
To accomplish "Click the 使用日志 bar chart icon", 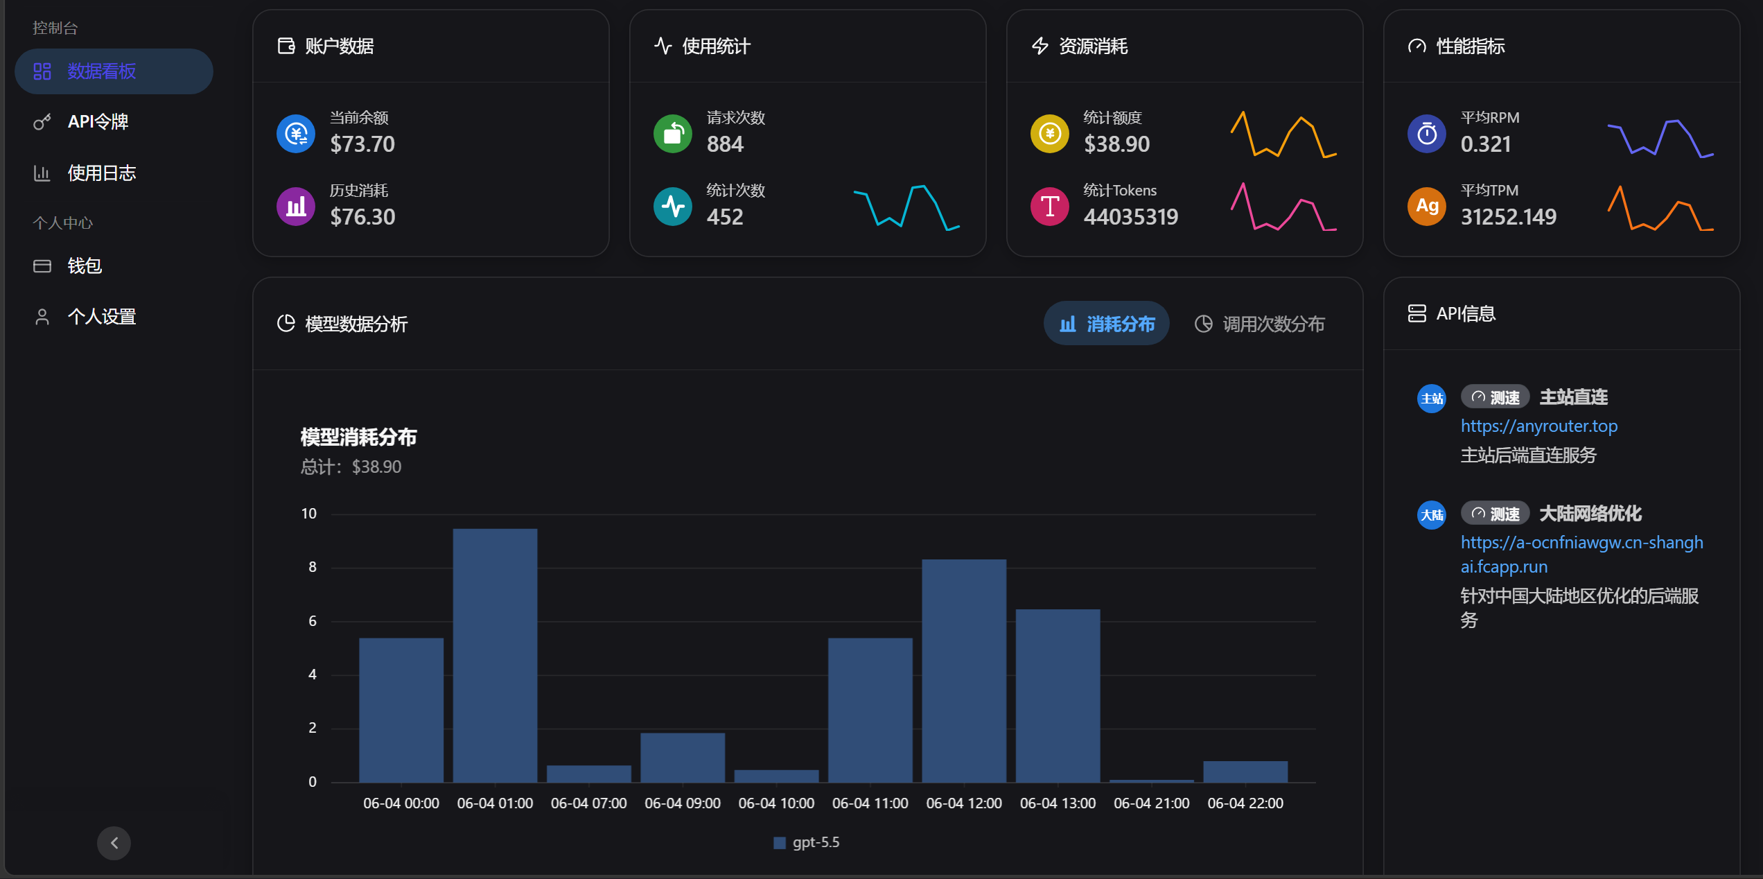I will 42,173.
